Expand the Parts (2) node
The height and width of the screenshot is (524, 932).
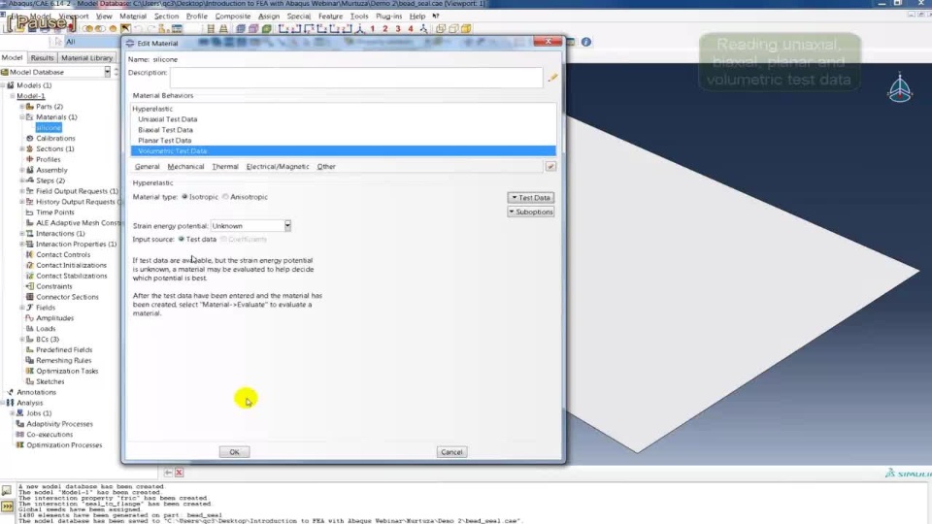[x=22, y=107]
